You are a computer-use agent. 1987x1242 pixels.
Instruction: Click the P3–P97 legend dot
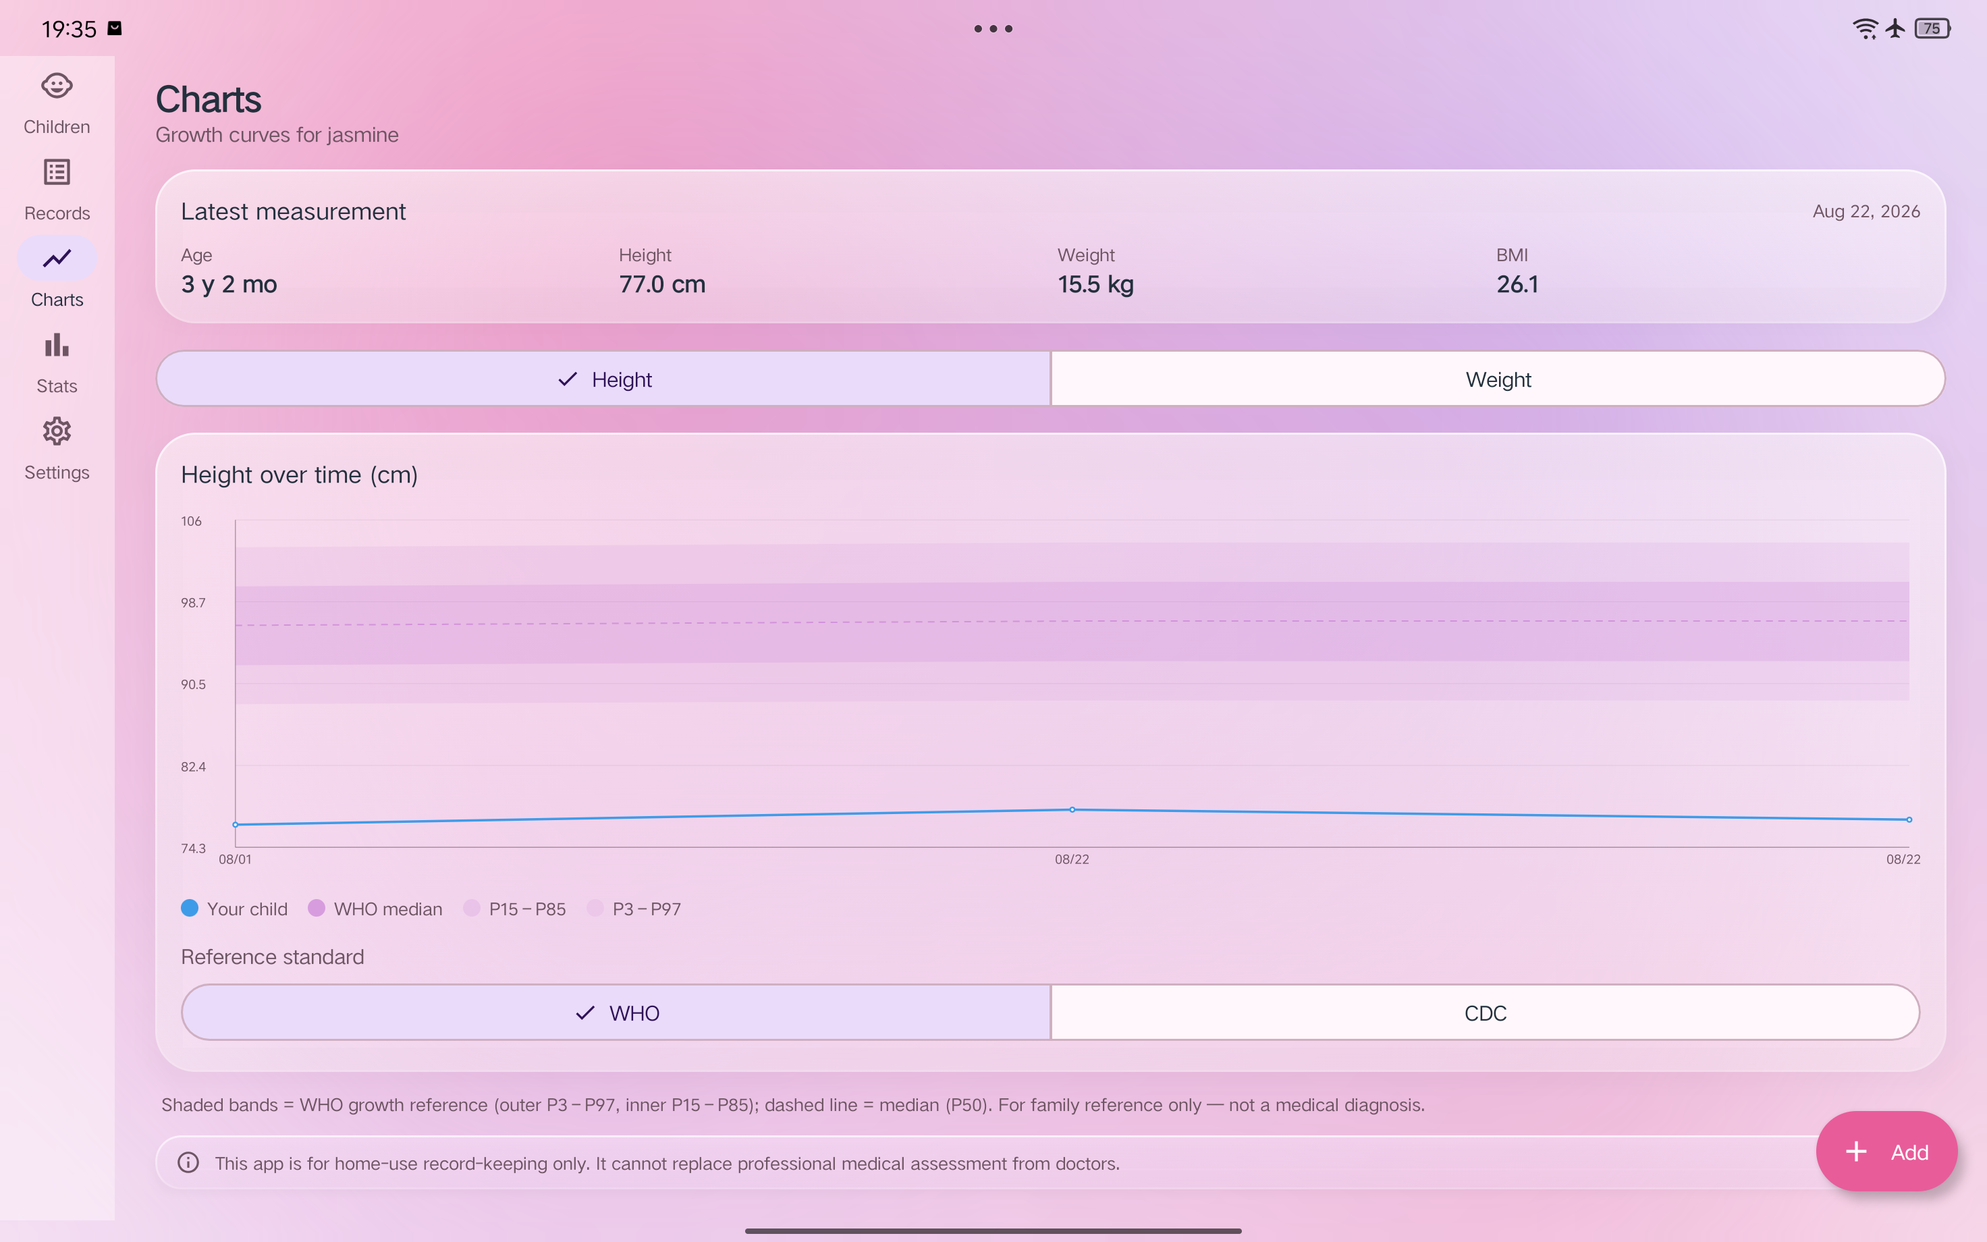595,908
